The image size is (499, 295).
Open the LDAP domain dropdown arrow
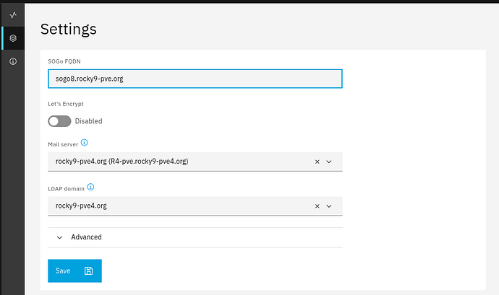tap(329, 206)
